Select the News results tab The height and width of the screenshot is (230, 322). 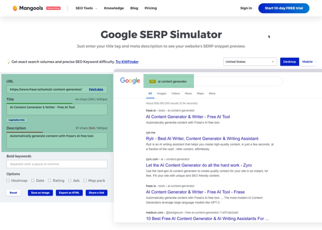pyautogui.click(x=188, y=93)
